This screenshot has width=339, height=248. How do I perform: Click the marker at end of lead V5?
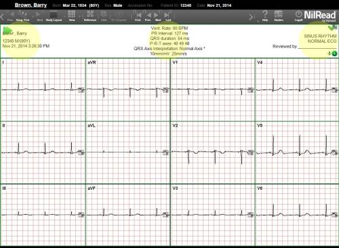click(334, 152)
